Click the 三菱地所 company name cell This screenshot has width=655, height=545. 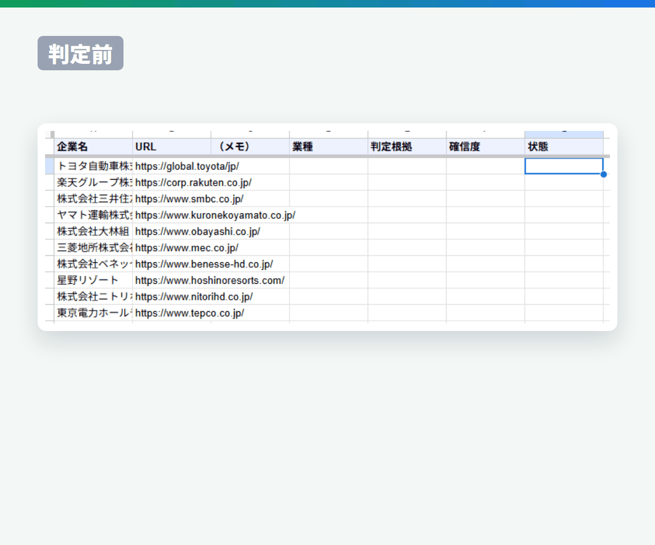click(93, 248)
